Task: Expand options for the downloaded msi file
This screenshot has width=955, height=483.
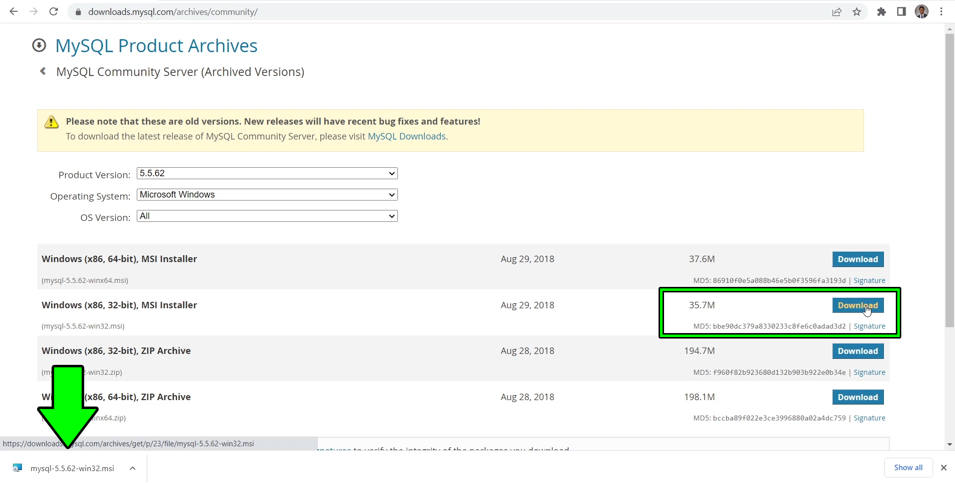Action: [x=132, y=467]
